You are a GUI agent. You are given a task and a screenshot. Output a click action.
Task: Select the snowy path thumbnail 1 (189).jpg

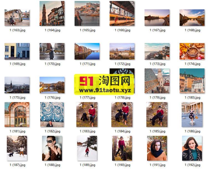(x=87, y=148)
